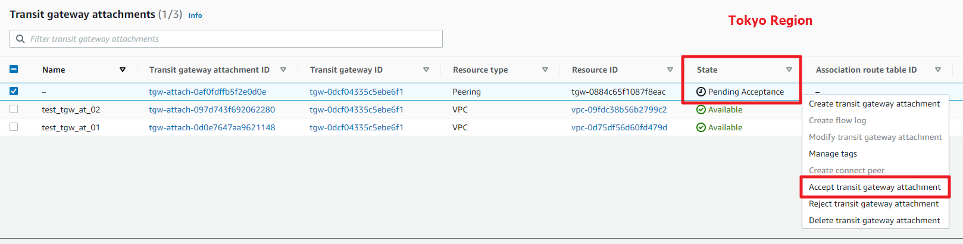Toggle the select-all header checkbox

click(14, 69)
